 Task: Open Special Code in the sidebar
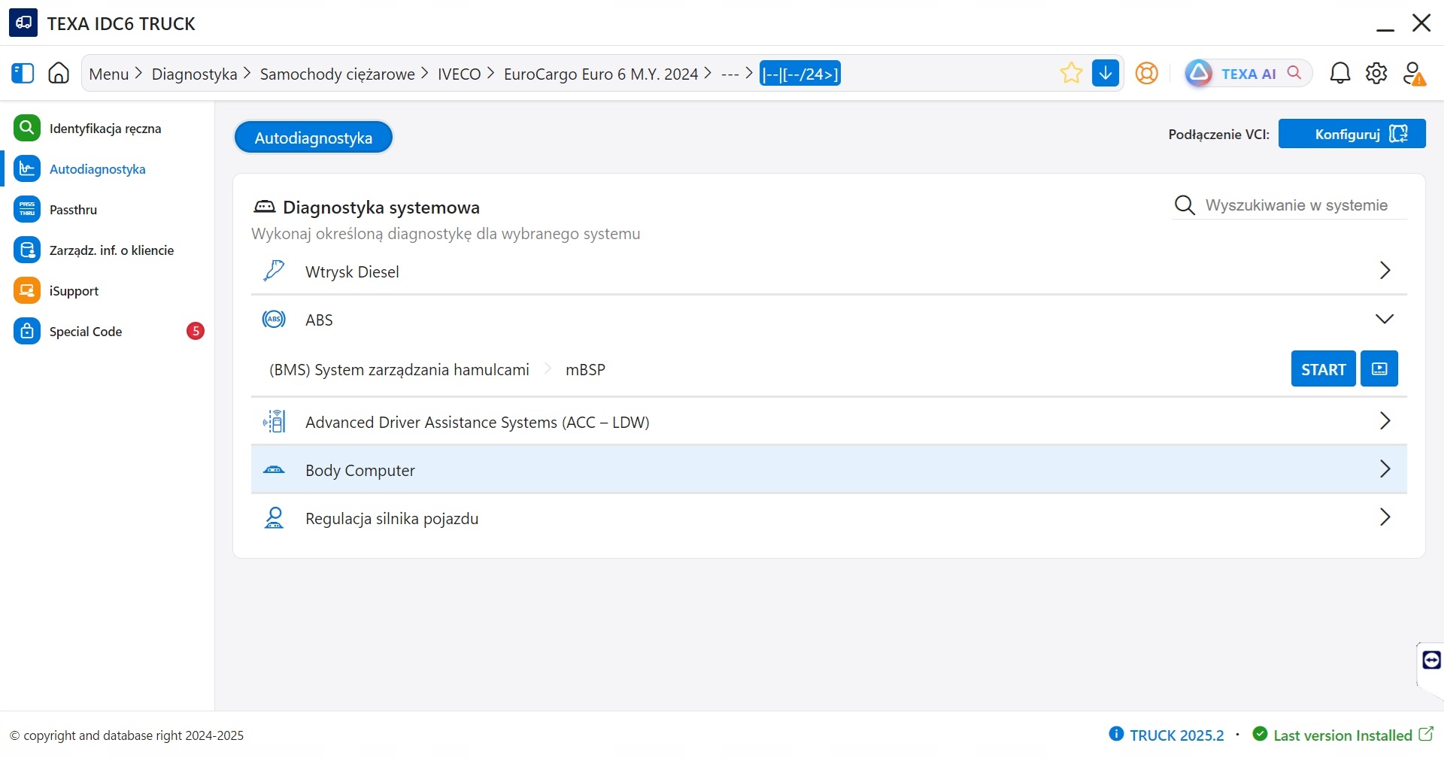pyautogui.click(x=85, y=332)
